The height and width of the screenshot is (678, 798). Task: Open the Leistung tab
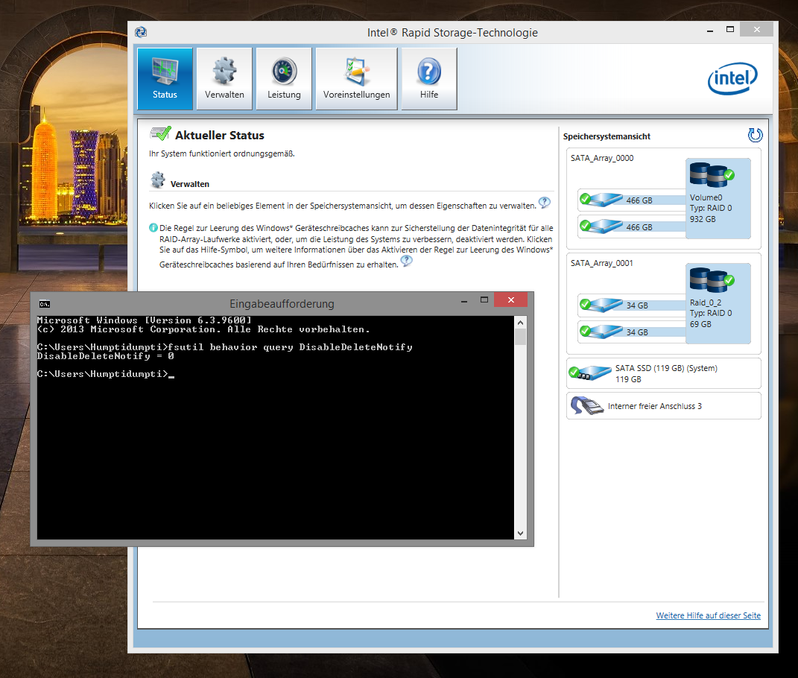click(x=284, y=79)
